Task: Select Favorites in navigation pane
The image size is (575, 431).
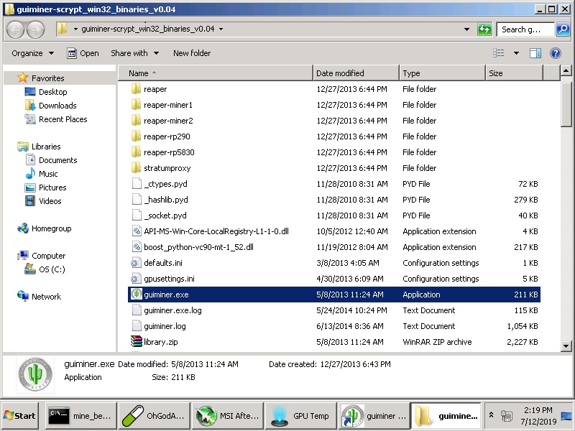Action: click(x=47, y=78)
